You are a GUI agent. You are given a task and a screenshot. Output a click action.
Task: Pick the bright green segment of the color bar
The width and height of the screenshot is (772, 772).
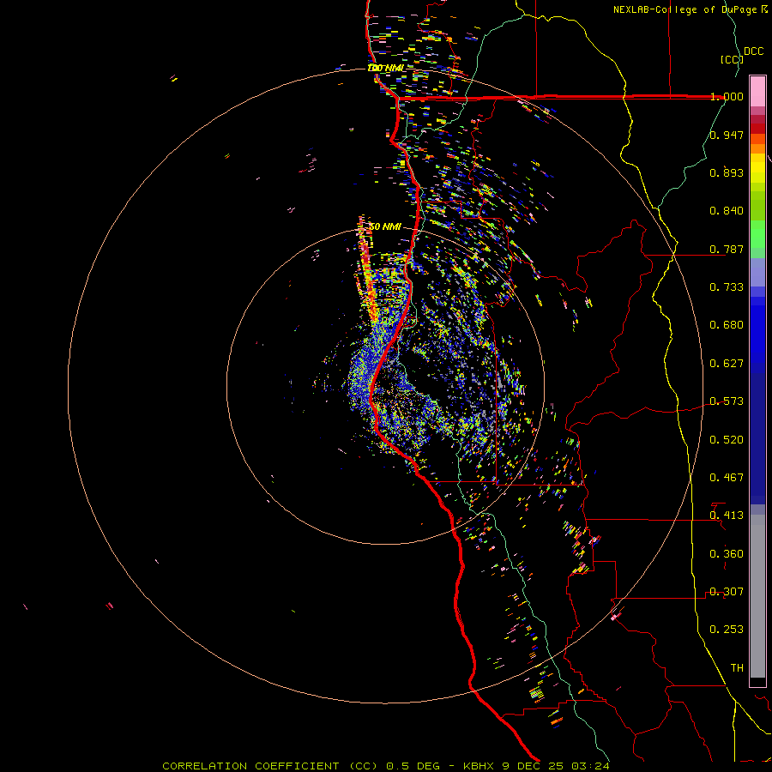coord(757,234)
